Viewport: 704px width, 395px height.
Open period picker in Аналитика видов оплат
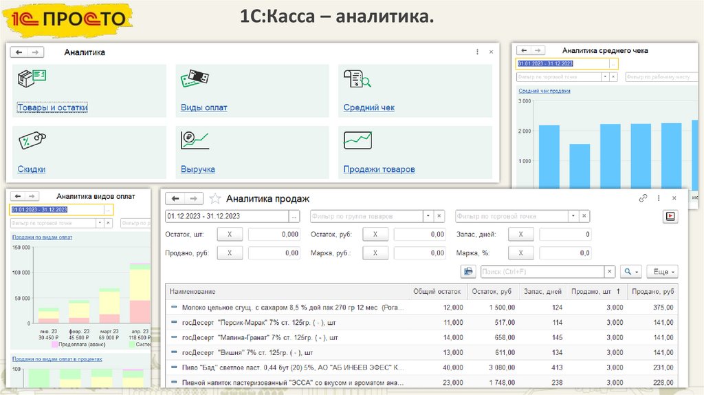[108, 210]
